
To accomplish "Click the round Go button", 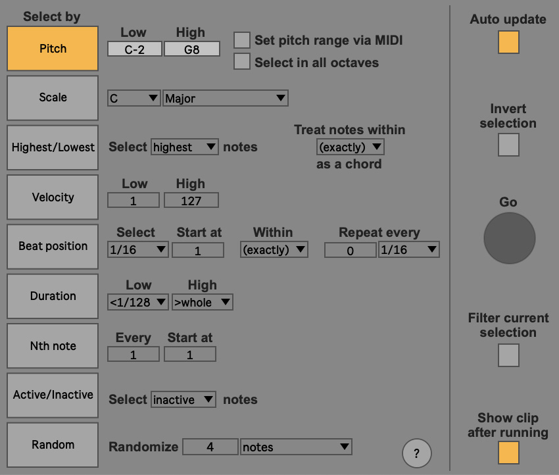I will 509,238.
